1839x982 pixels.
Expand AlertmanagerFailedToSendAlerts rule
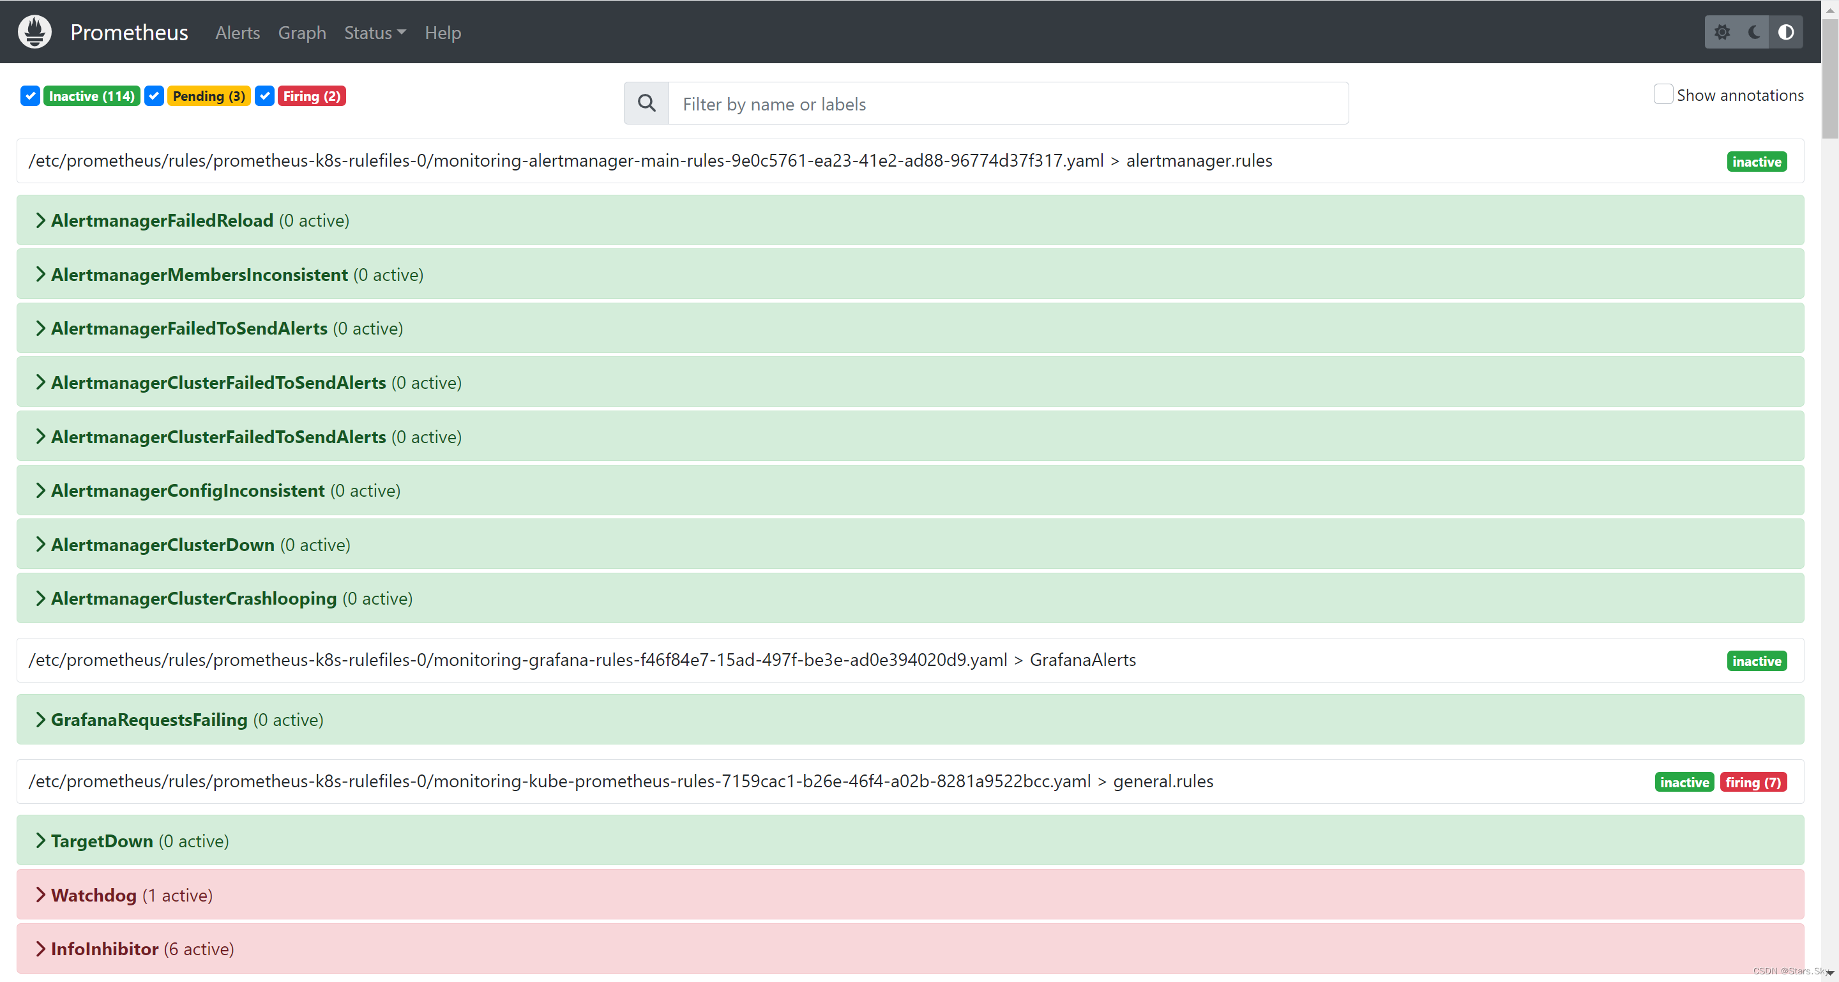910,328
